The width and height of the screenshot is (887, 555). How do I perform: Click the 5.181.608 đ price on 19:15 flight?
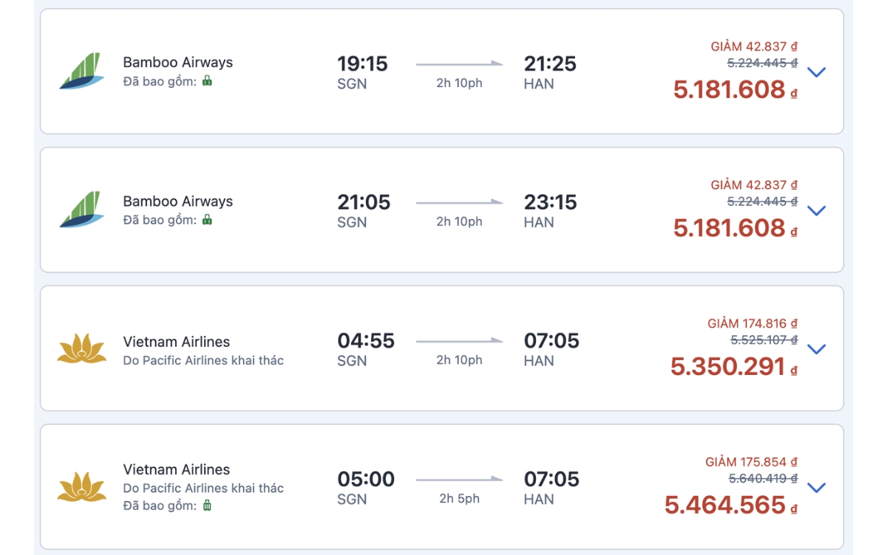coord(735,89)
